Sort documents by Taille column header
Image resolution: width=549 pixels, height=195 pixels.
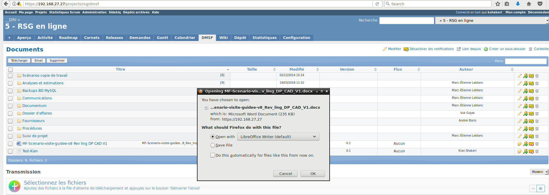point(252,69)
